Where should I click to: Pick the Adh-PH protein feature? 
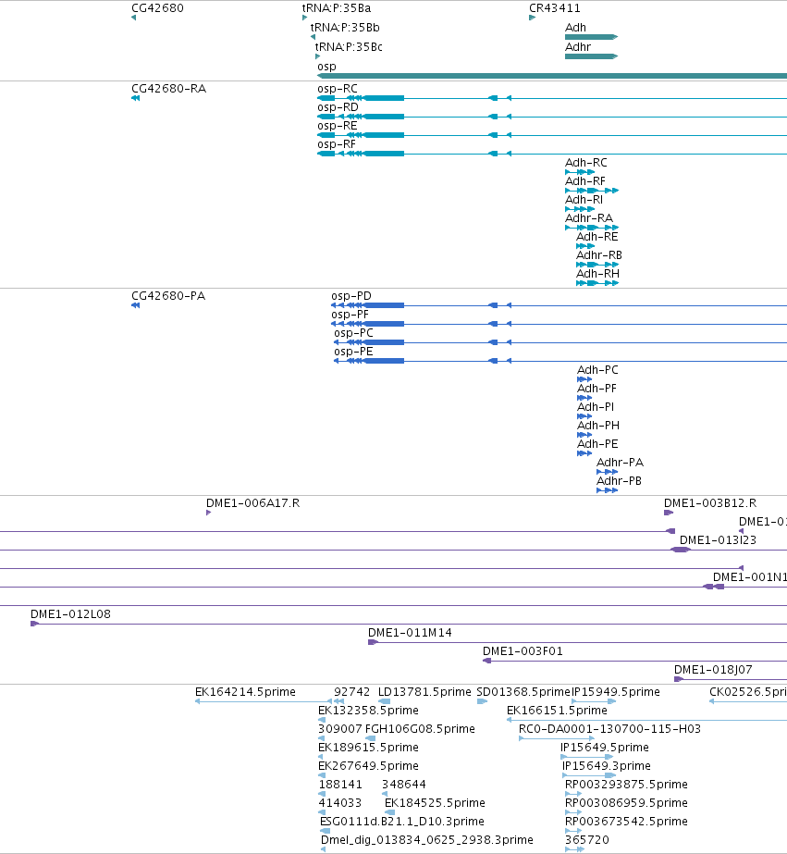[x=584, y=435]
